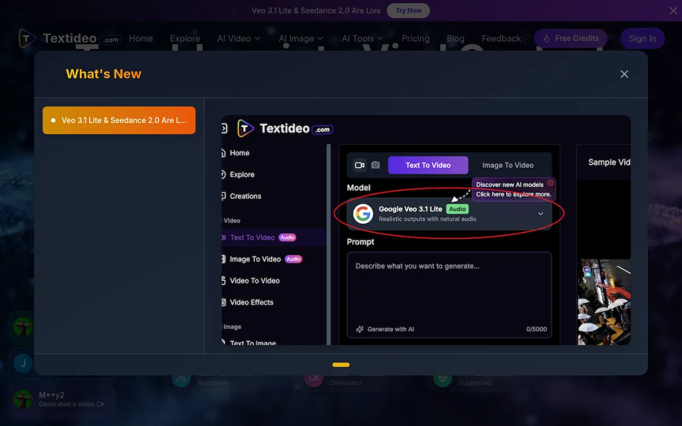682x426 pixels.
Task: Click the Textideo logo icon in navbar
Action: [x=27, y=38]
